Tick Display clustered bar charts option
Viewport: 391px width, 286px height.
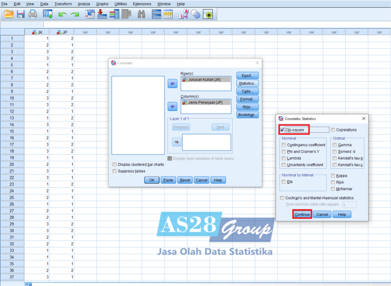click(x=114, y=164)
